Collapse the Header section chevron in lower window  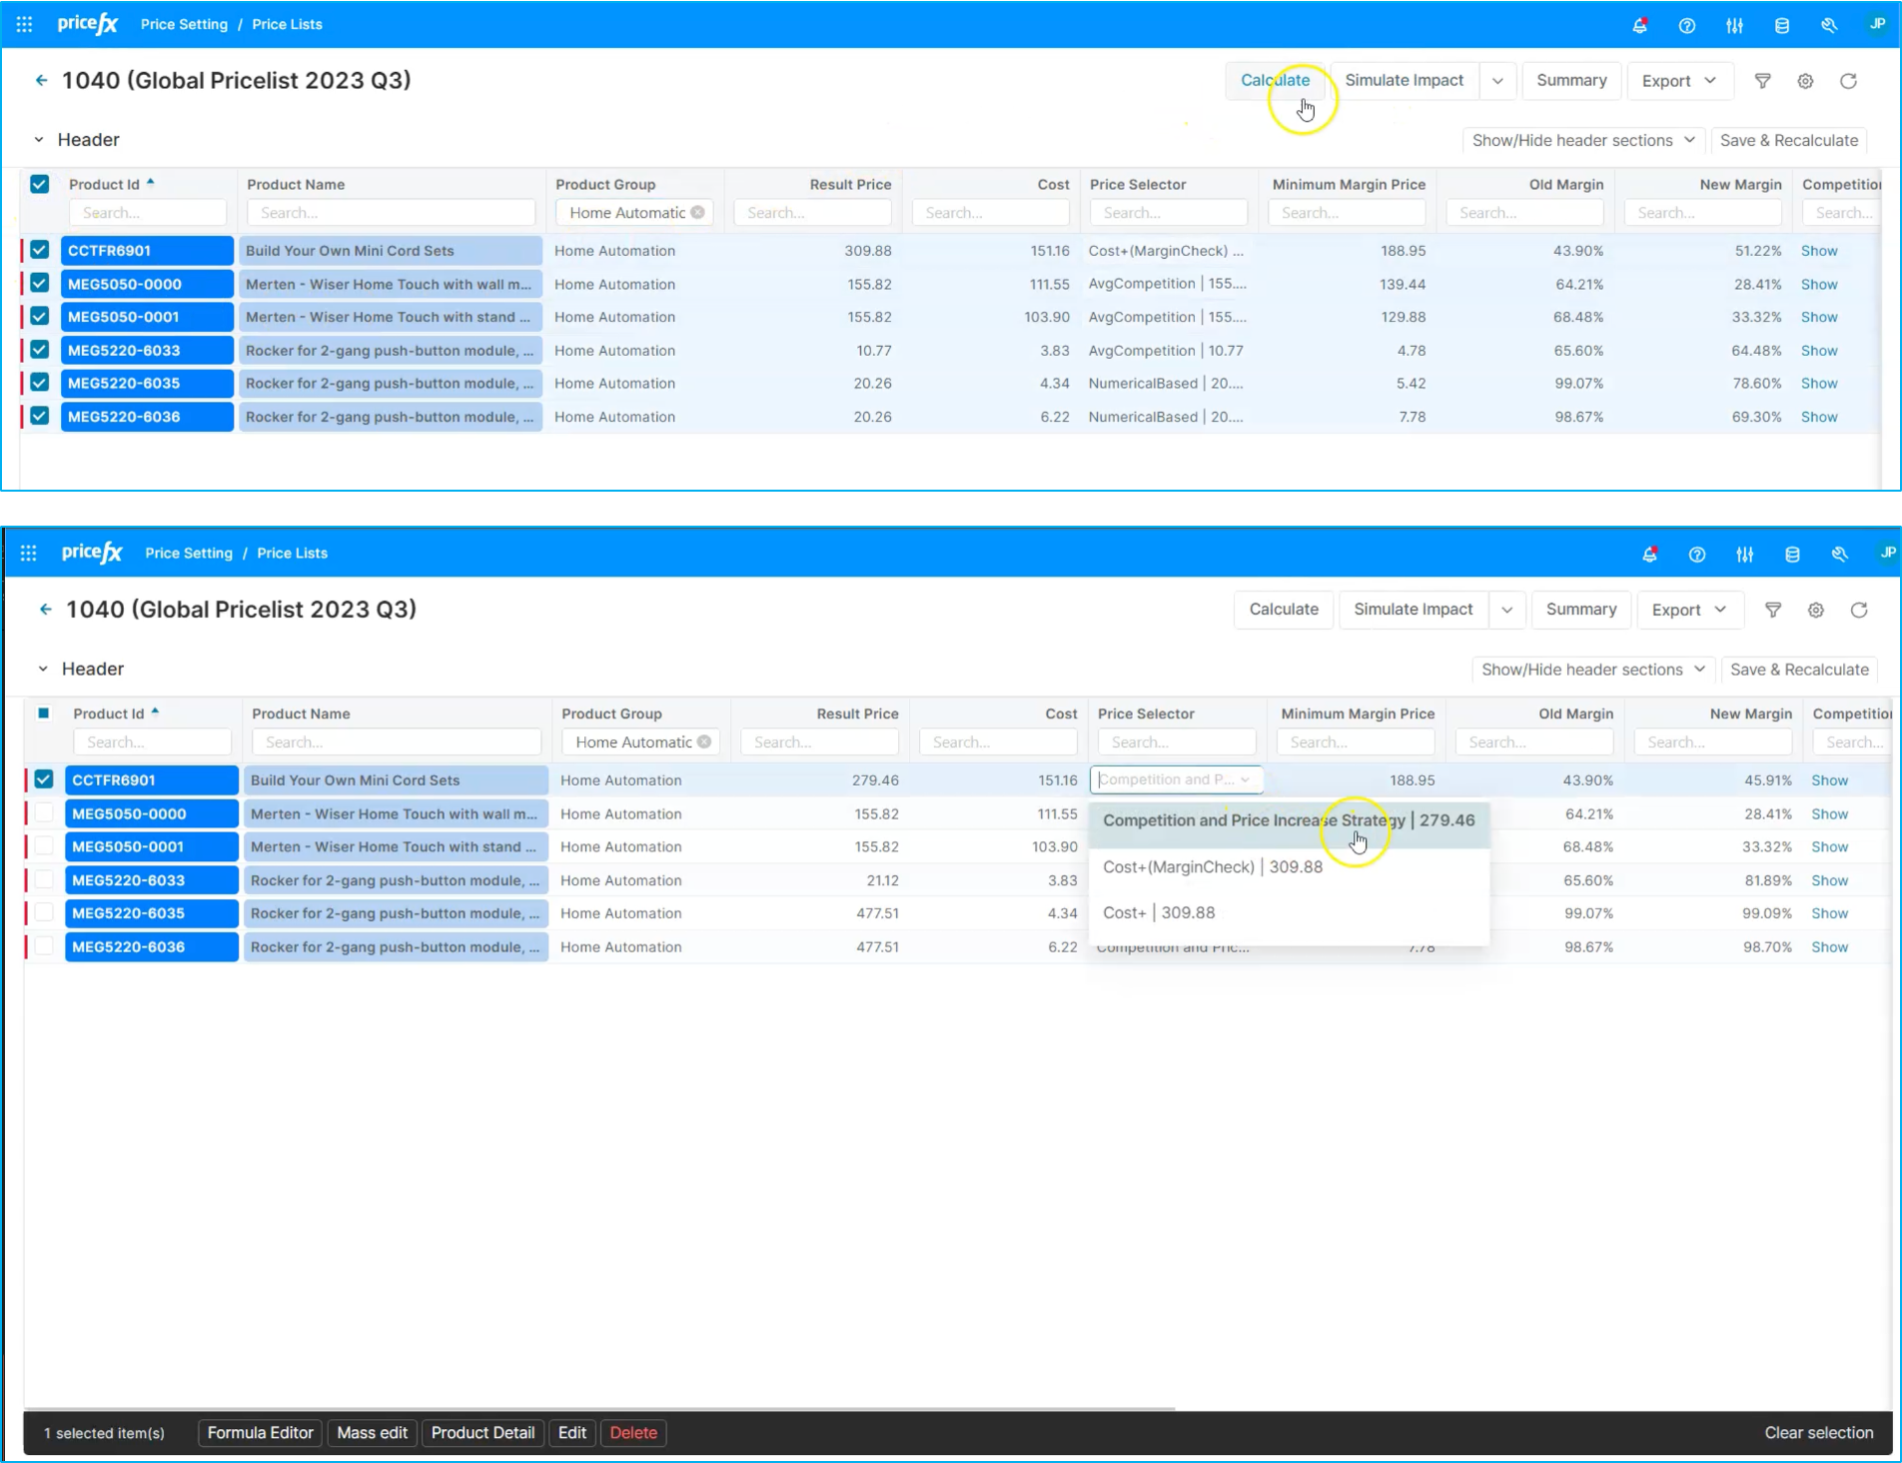pyautogui.click(x=43, y=669)
